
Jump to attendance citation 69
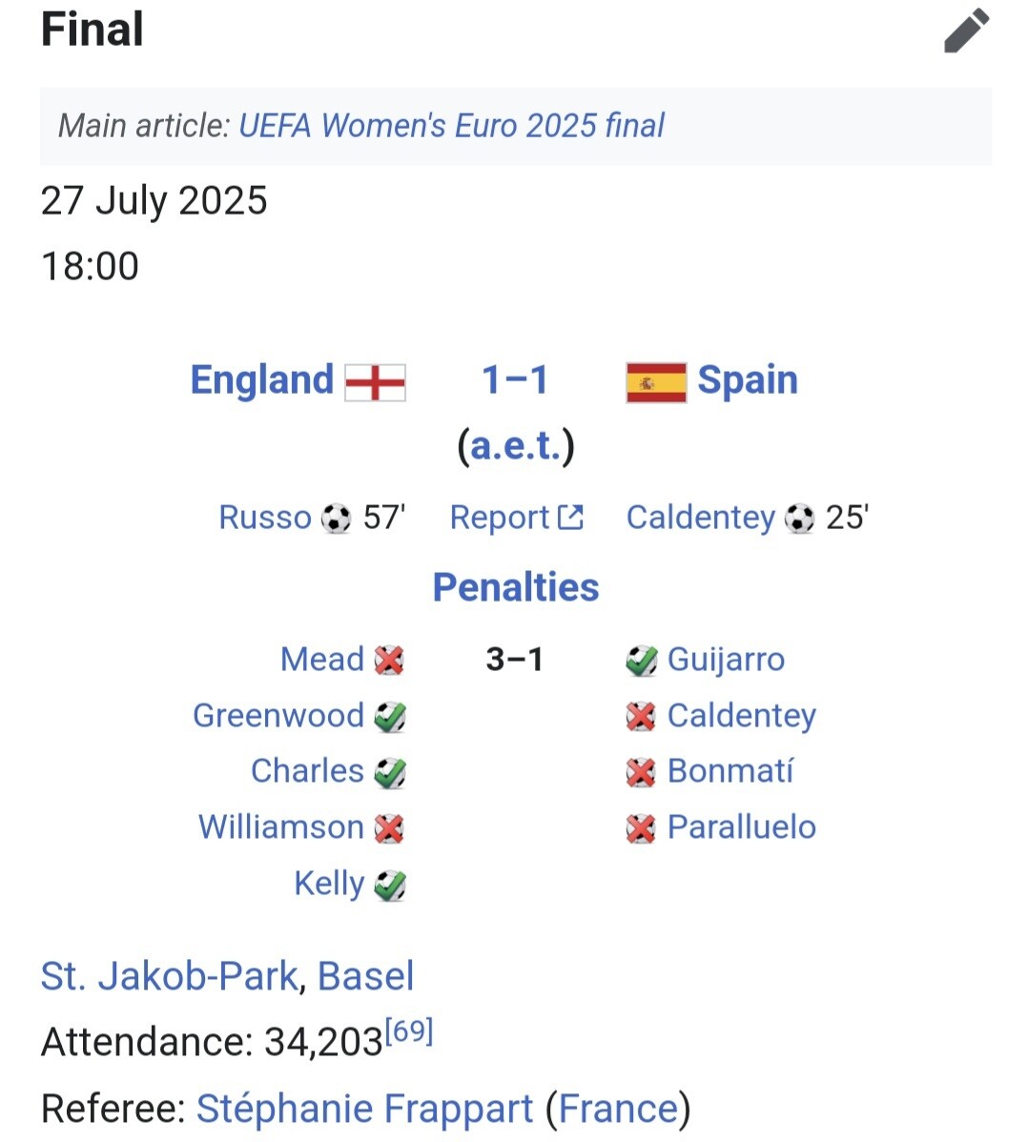pyautogui.click(x=409, y=1031)
